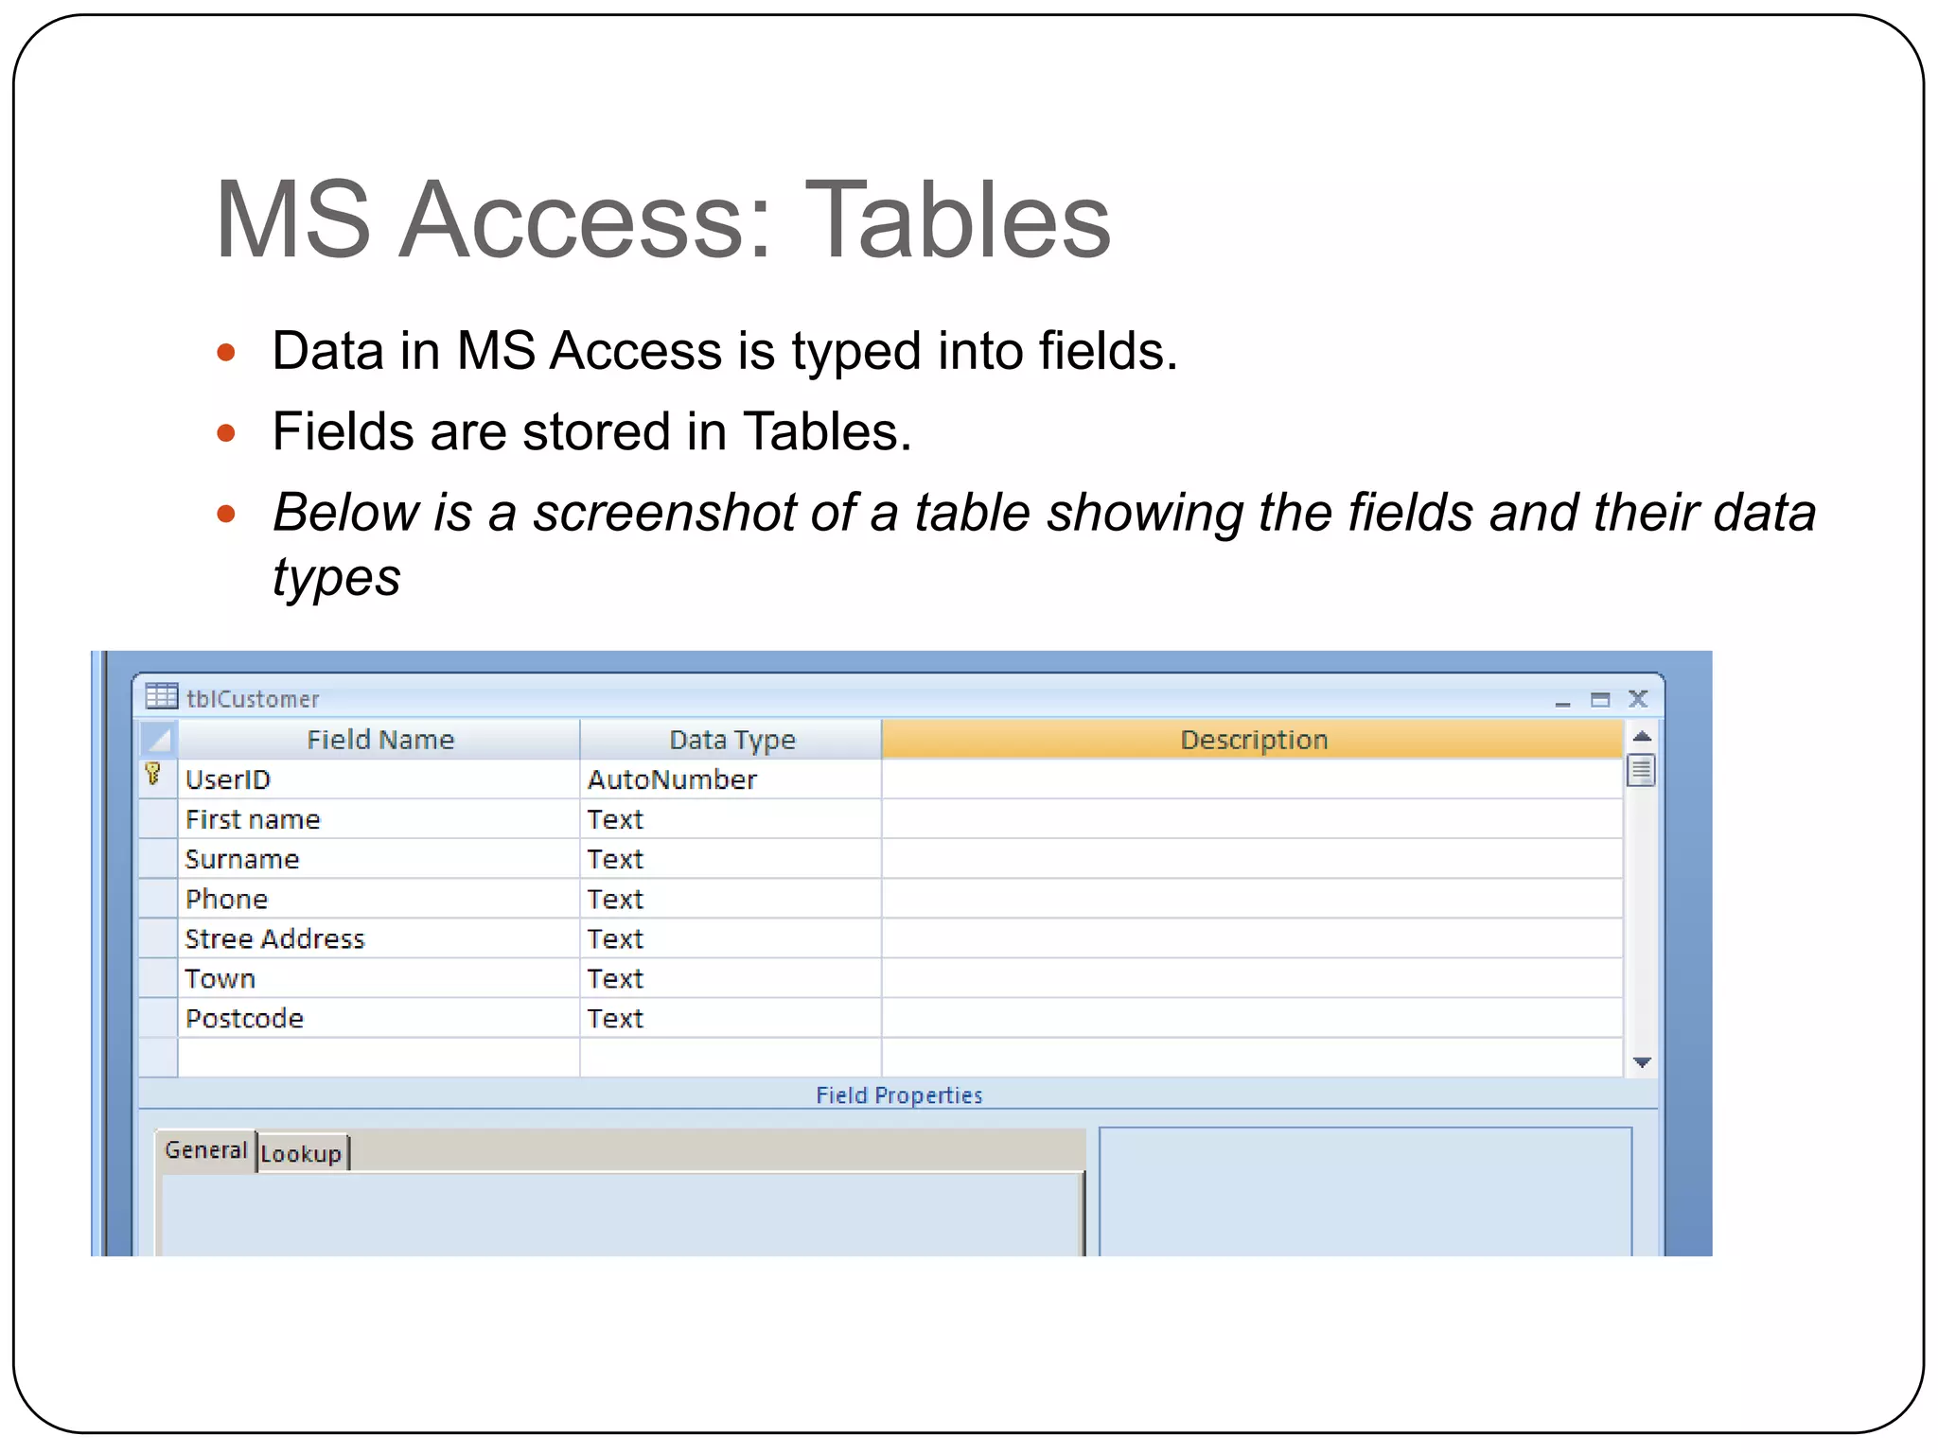Click the select-all corner box of the grid
1938x1453 pixels.
tap(158, 739)
